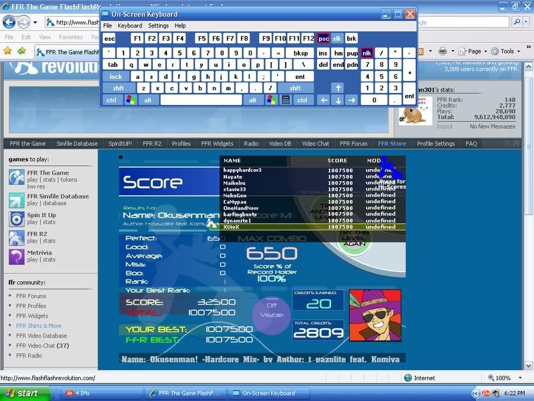Click the favorites star icon in IE

pyautogui.click(x=8, y=51)
